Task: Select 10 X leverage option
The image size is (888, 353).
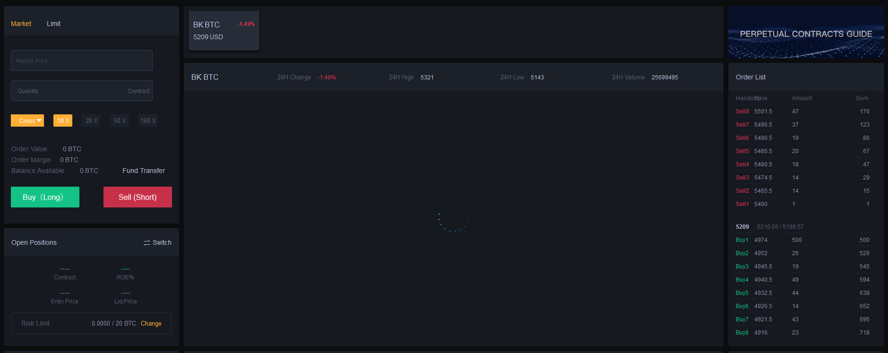Action: (x=63, y=121)
